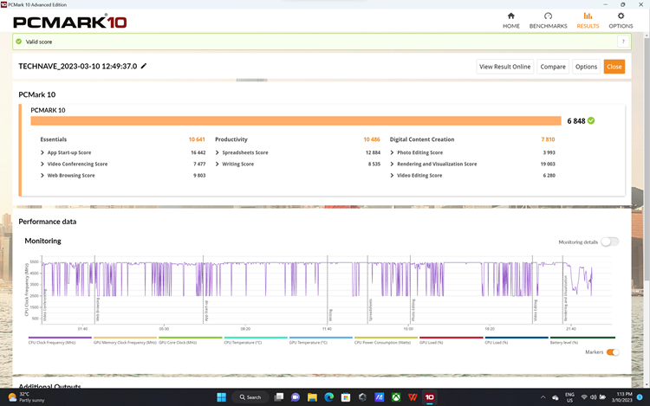The image size is (650, 406).
Task: Click the Spreadsheets marker on chart
Action: click(371, 310)
